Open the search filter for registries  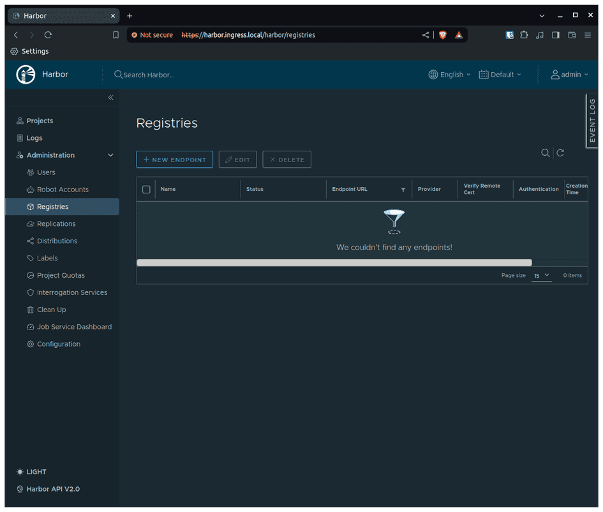546,153
